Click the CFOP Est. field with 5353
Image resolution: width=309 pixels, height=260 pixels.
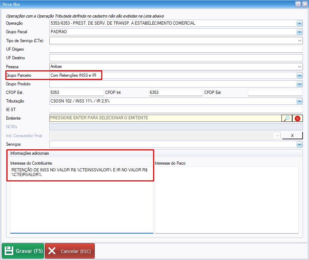click(76, 93)
